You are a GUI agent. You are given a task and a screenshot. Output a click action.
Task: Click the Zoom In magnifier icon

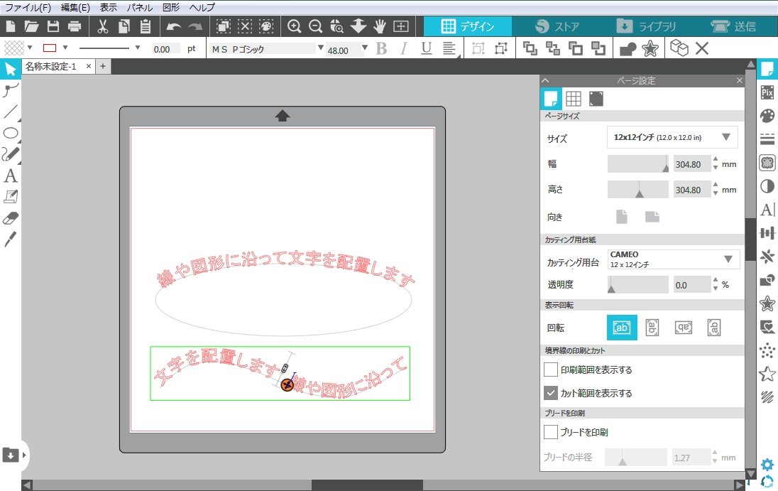point(294,27)
